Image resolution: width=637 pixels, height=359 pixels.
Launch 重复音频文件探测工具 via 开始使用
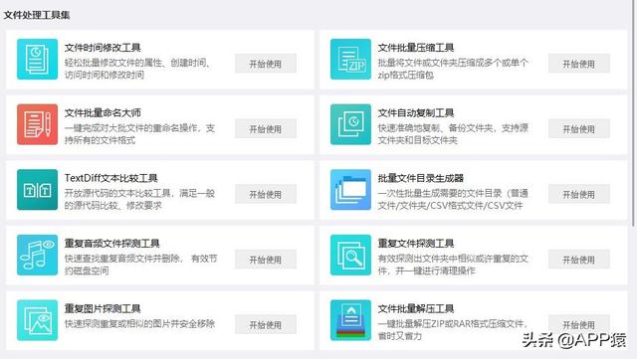tap(266, 260)
